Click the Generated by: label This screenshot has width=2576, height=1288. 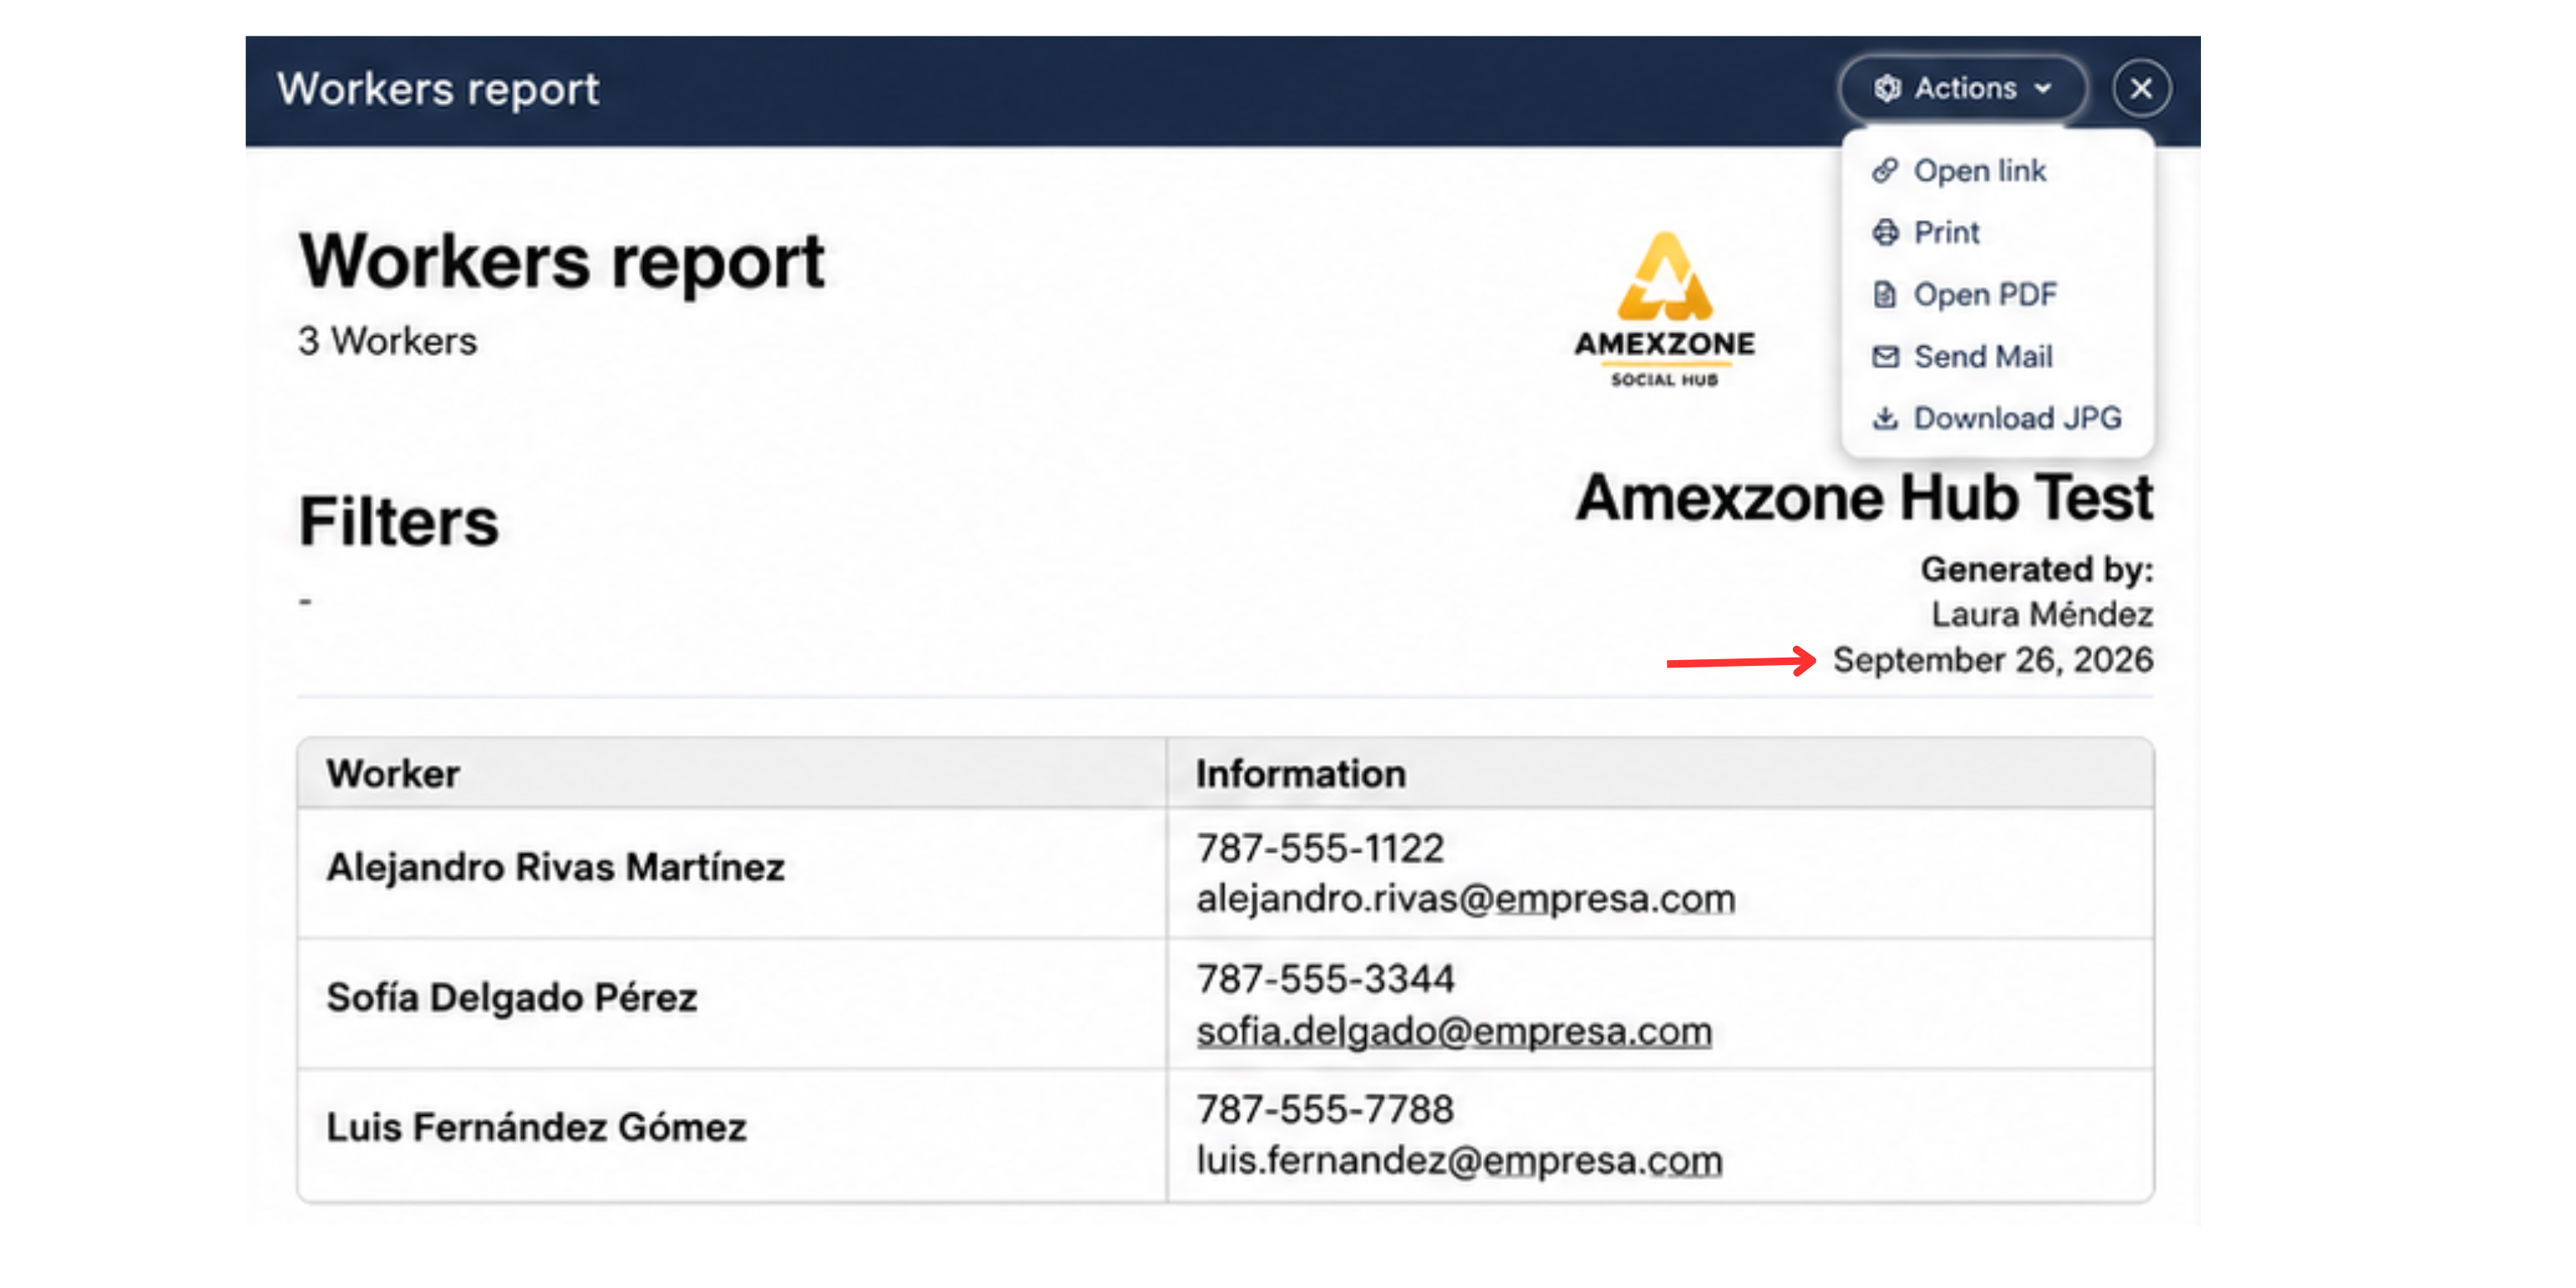pyautogui.click(x=2037, y=569)
